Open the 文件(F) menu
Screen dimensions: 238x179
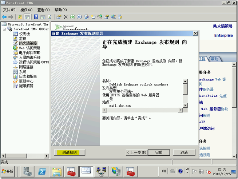(9, 10)
